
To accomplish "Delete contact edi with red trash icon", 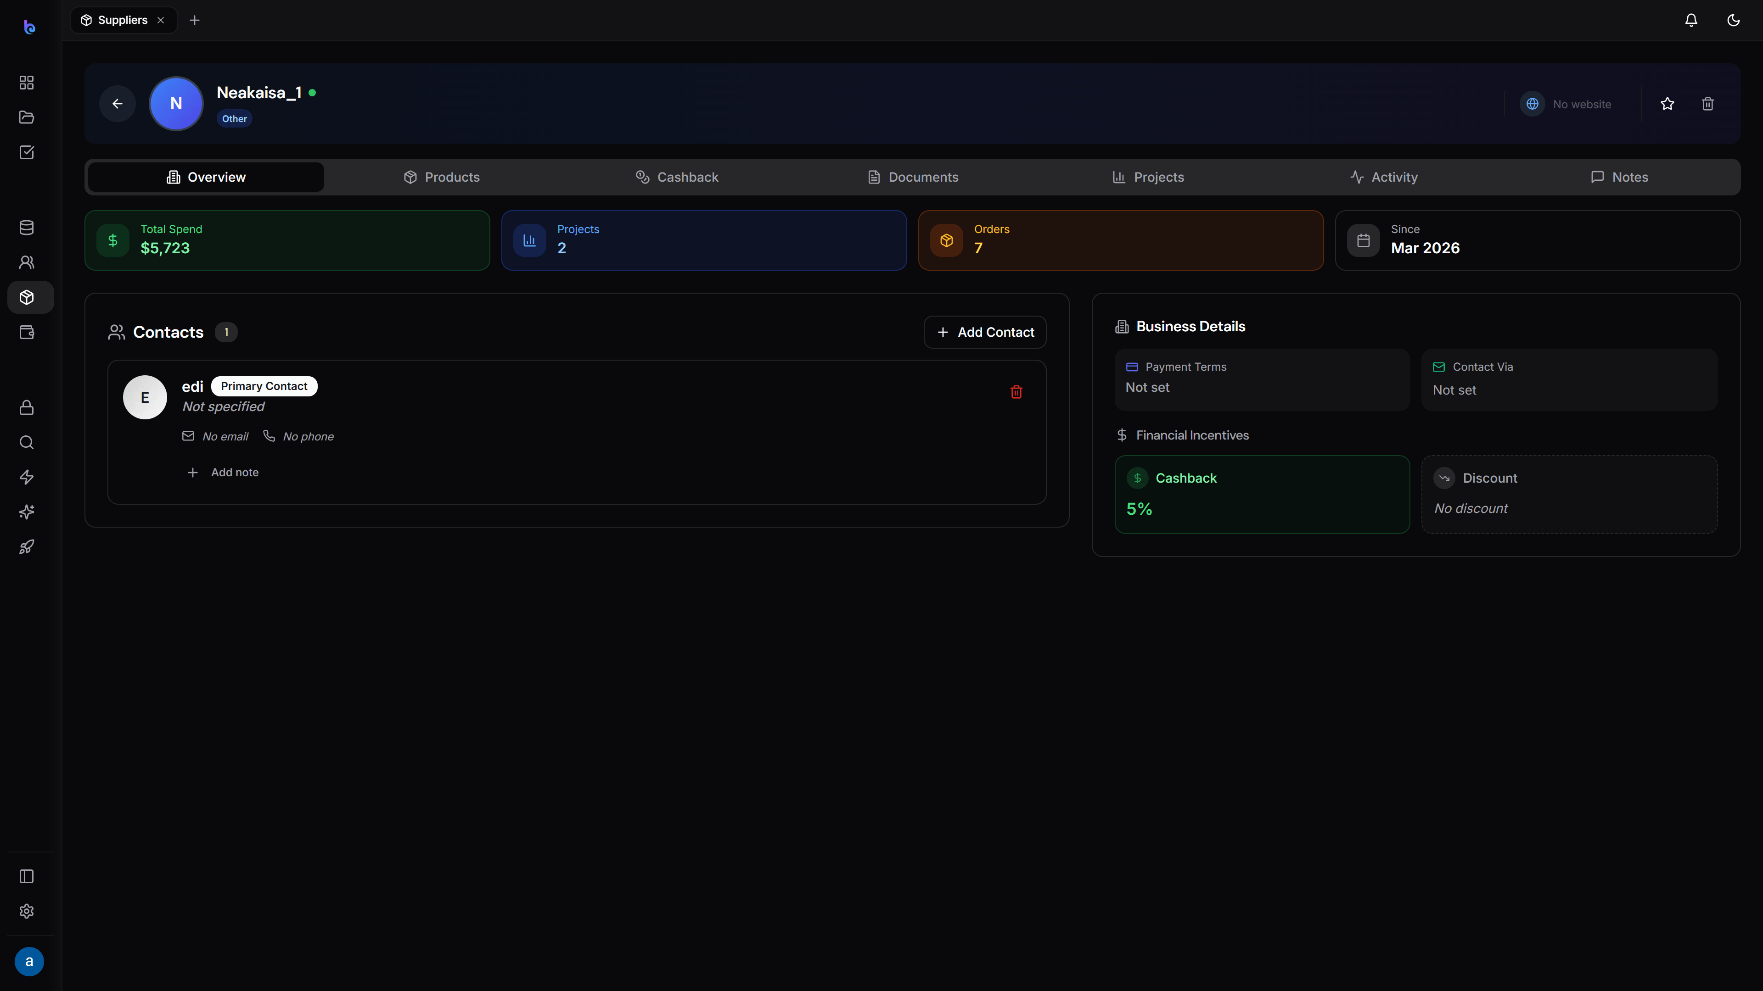I will [x=1016, y=392].
